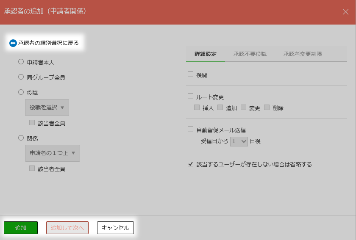The height and width of the screenshot is (240, 356).
Task: Choose the 役職 radio option
Action: pyautogui.click(x=21, y=92)
